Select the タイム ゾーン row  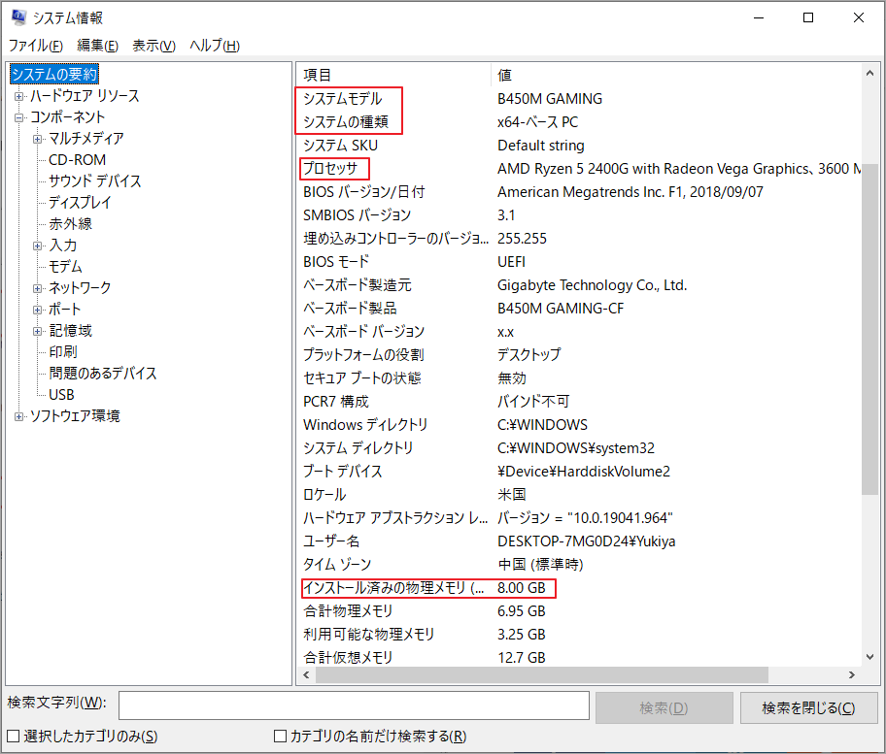pyautogui.click(x=579, y=565)
